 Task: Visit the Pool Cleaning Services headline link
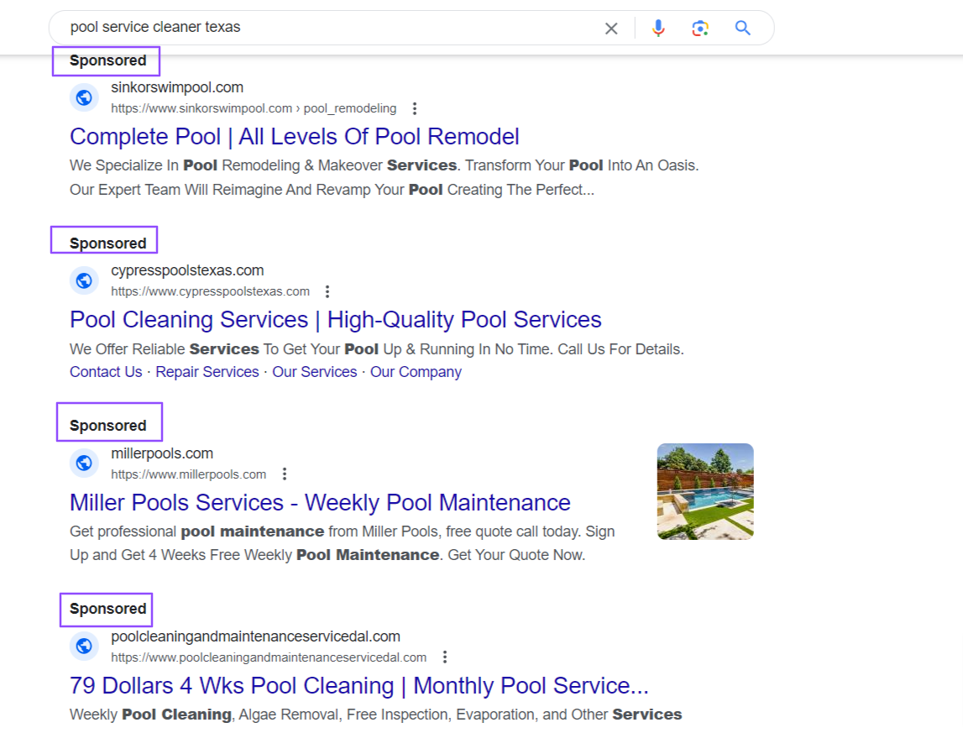336,319
